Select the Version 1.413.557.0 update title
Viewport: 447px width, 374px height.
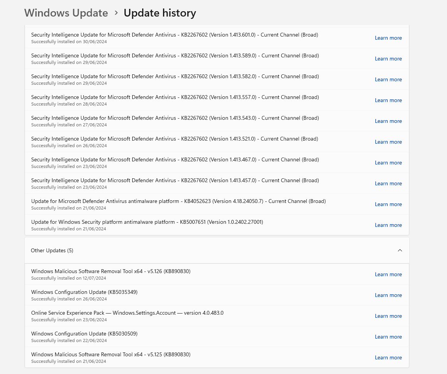point(175,97)
